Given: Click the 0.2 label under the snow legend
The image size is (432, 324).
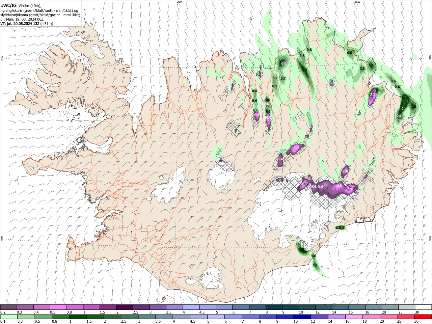Looking at the screenshot, I should click(x=3, y=312).
